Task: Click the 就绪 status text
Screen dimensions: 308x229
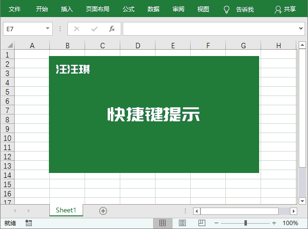Action: [x=10, y=223]
